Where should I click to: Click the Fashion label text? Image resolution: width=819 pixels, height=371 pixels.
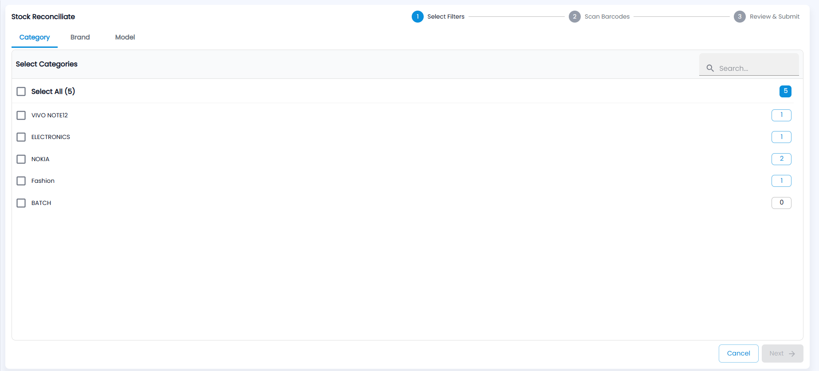[43, 181]
